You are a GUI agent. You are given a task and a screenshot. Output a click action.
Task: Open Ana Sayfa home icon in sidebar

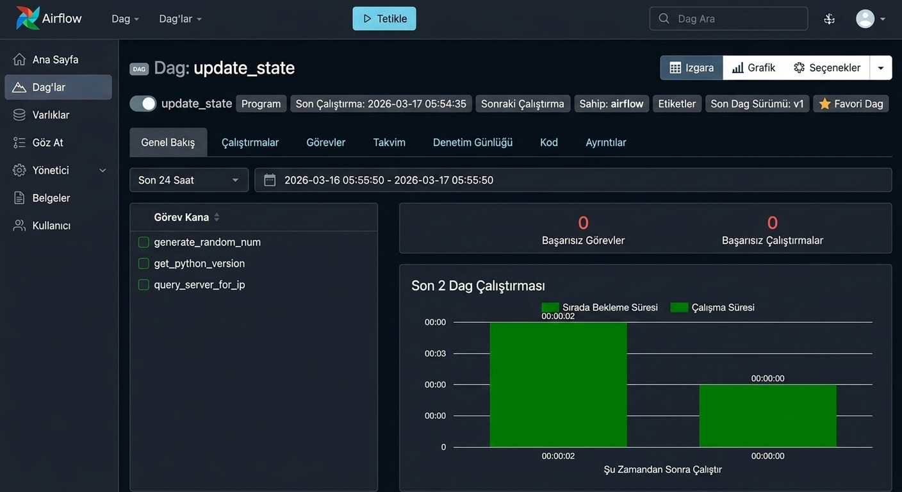tap(20, 60)
